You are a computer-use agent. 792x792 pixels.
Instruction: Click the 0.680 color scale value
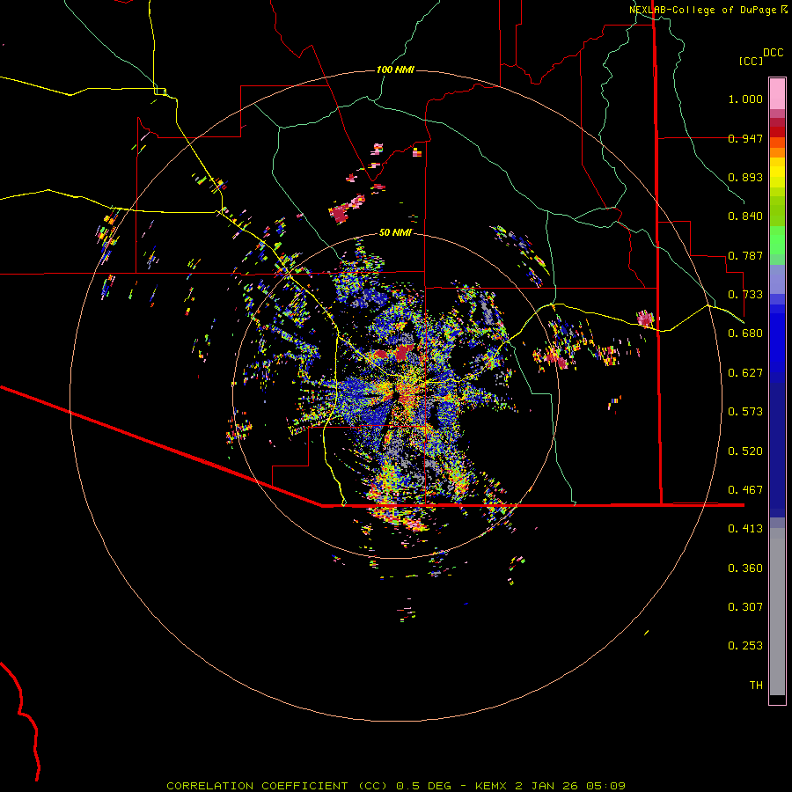(x=745, y=334)
